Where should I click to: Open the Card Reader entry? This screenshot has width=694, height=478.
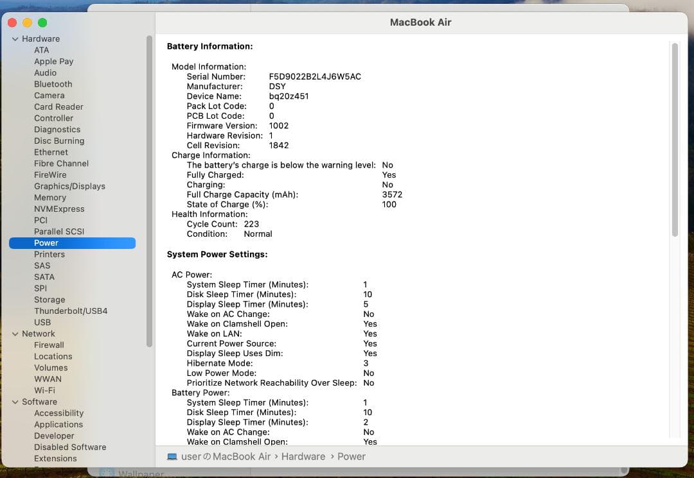tap(58, 107)
